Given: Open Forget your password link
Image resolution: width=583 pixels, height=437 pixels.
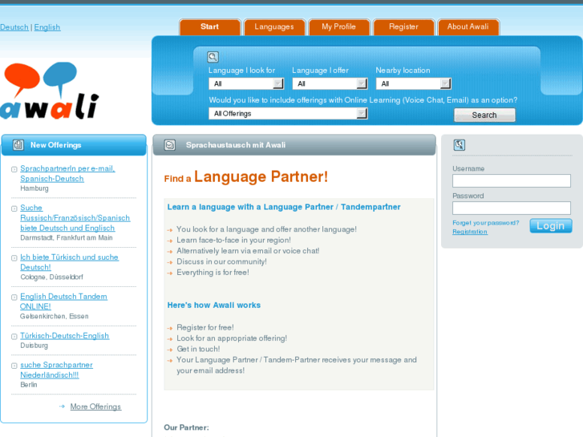Looking at the screenshot, I should pyautogui.click(x=486, y=223).
